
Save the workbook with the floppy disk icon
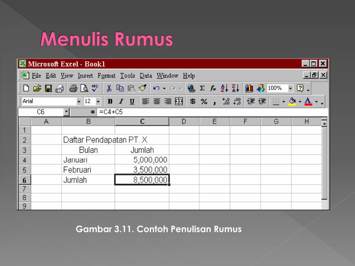tap(48, 88)
